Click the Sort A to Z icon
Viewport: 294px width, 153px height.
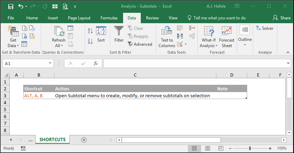[90, 31]
